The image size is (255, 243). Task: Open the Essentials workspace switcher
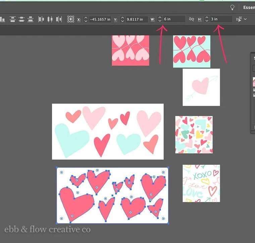pyautogui.click(x=249, y=7)
